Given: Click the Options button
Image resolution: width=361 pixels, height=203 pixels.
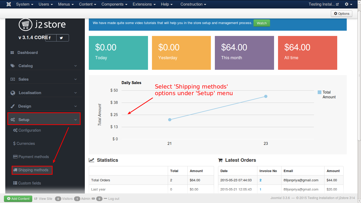Looking at the screenshot, I should (341, 14).
